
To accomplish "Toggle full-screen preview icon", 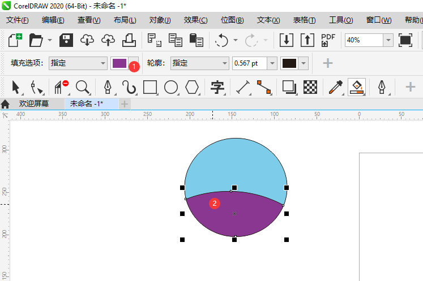I will coord(405,40).
